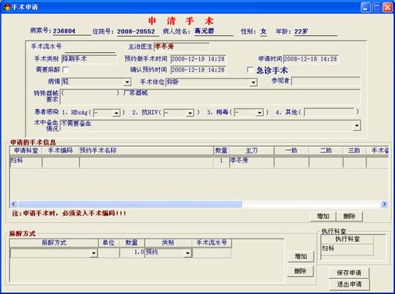
Task: Click the horizontal scrollbar thumb in surgery table
Action: point(130,204)
